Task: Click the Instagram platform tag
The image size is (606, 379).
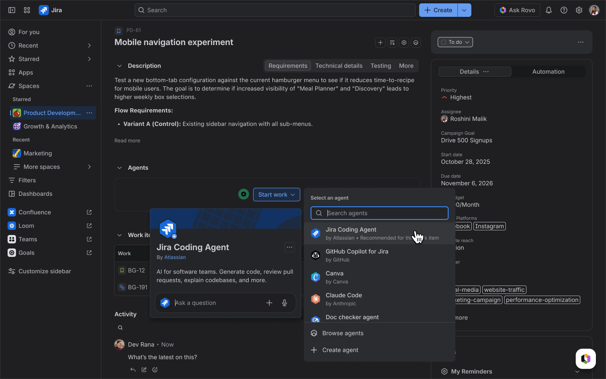Action: [489, 226]
